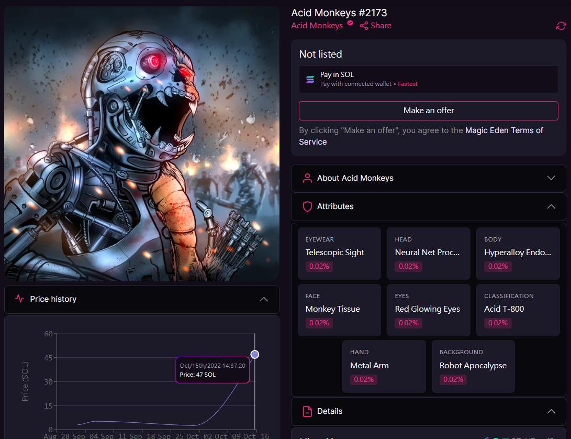Click the Robot Apocalypse background attribute card
Screen dimensions: 571x439
coord(473,366)
